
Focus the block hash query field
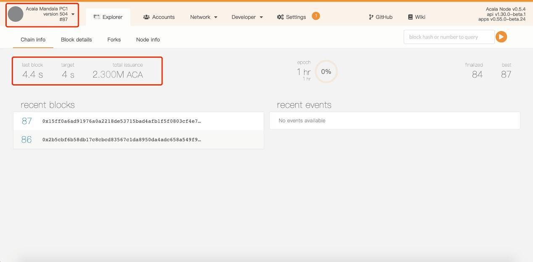tap(449, 37)
